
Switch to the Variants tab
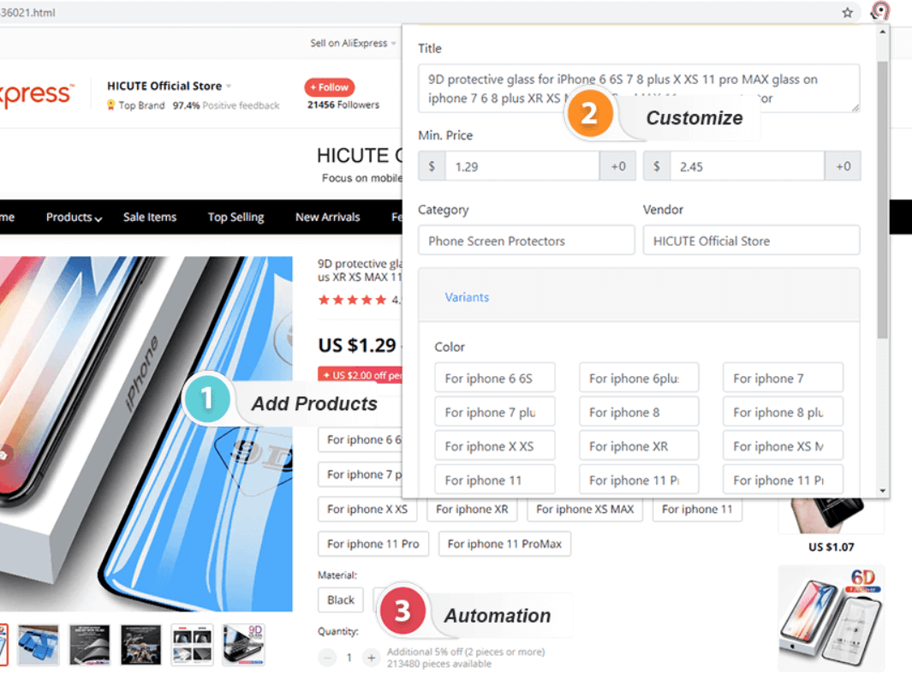click(467, 297)
